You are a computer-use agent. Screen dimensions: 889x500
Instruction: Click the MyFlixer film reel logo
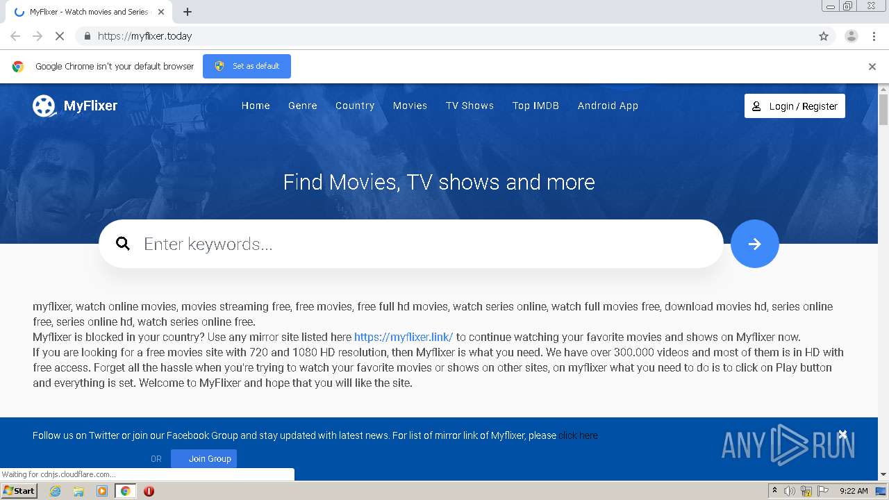pyautogui.click(x=44, y=106)
